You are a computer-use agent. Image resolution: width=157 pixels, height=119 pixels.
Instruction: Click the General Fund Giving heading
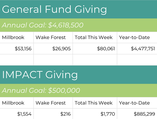tap(54, 10)
